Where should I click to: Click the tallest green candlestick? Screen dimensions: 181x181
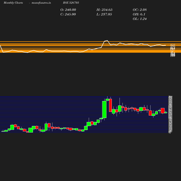pyautogui.click(x=104, y=109)
